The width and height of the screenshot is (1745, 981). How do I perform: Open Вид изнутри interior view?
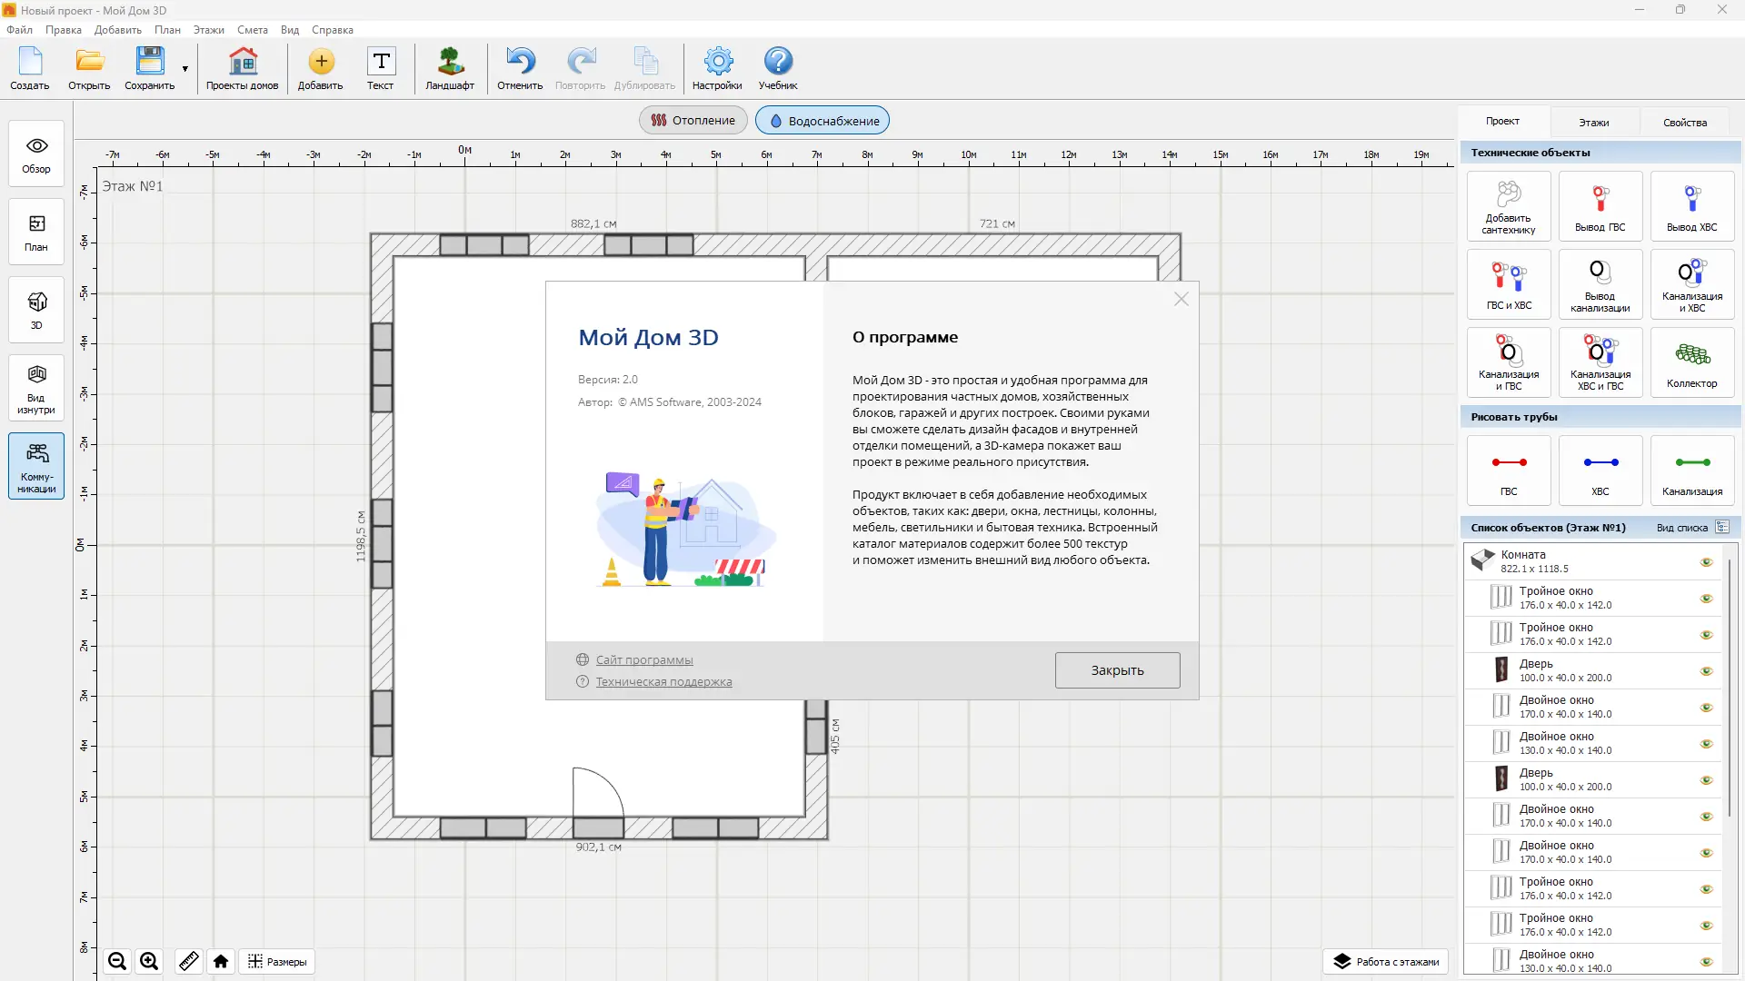(x=36, y=388)
